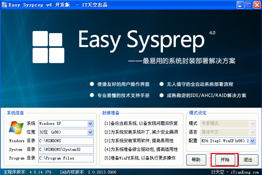Open the 系统 Windows XP dropdown
This screenshot has height=175, width=262.
point(90,124)
